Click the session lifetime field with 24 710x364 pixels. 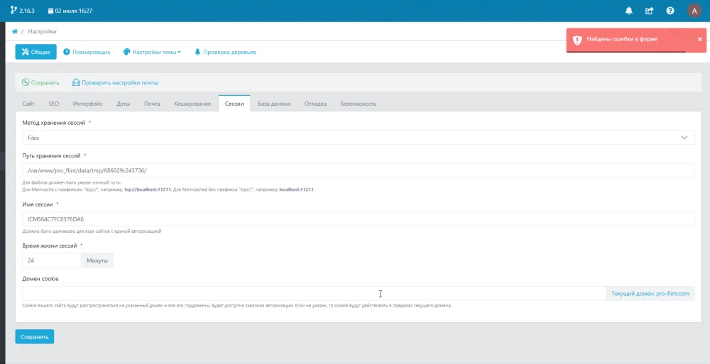click(x=52, y=260)
